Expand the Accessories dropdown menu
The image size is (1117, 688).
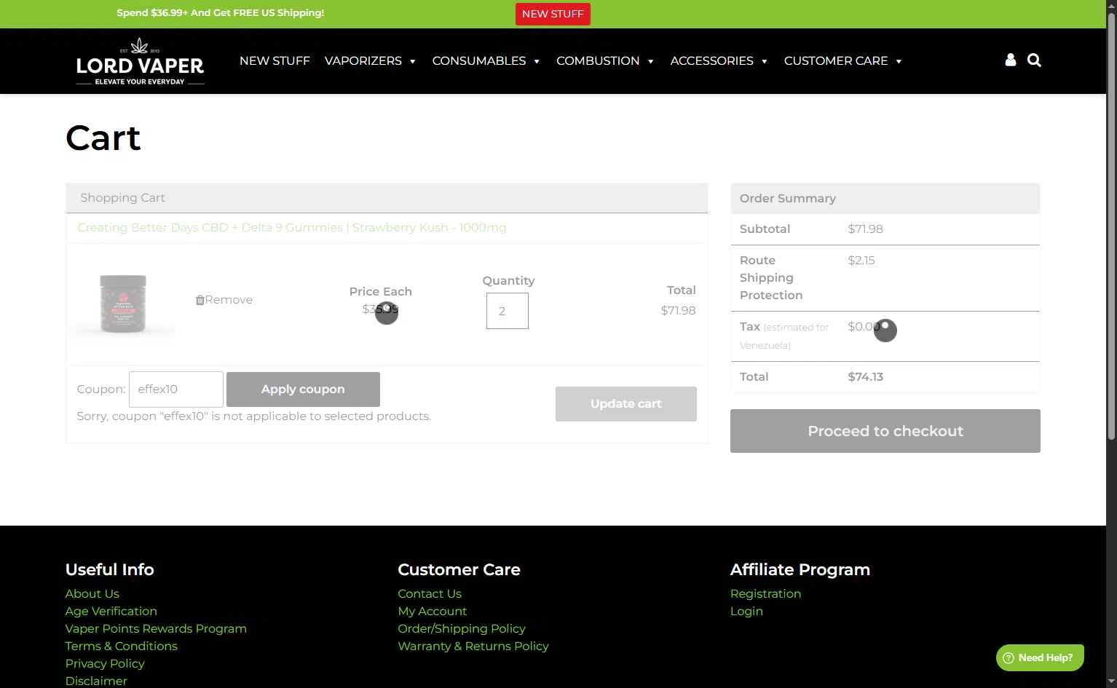pos(719,61)
